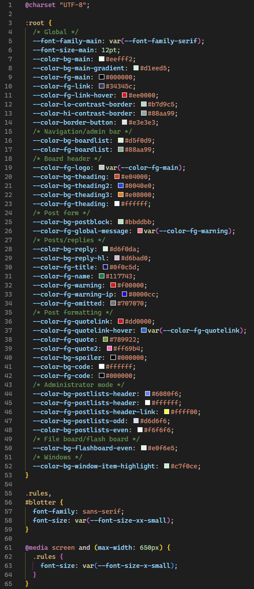
Task: Click the pink --color-fg-quote2 color swatch
Action: pyautogui.click(x=109, y=348)
